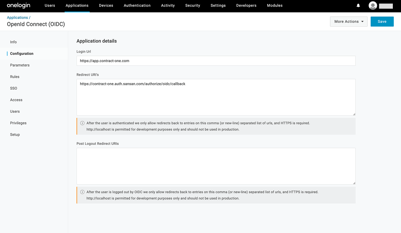Screen dimensions: 401x233
Task: Open the Access sidebar tab
Action: point(16,100)
